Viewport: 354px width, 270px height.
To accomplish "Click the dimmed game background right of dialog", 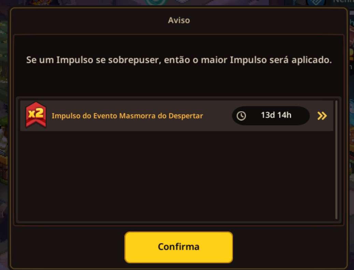I will click(351, 136).
